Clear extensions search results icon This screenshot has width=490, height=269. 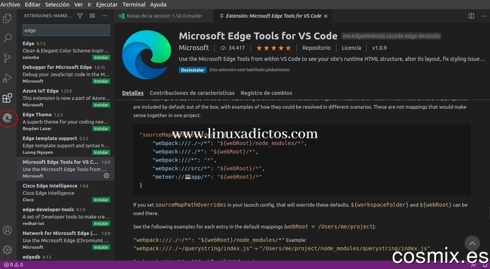(92, 16)
